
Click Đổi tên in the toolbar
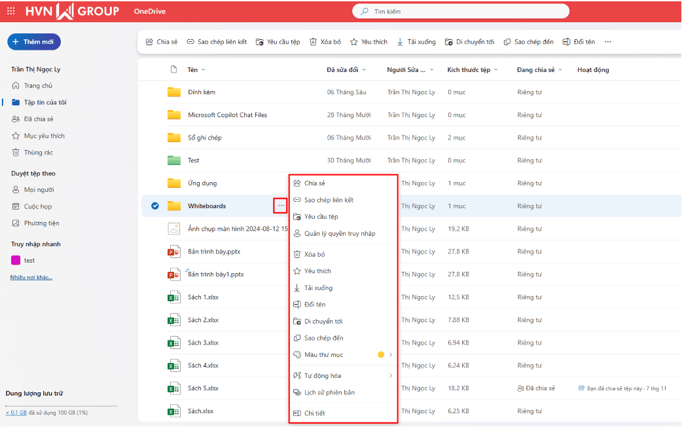pos(579,42)
